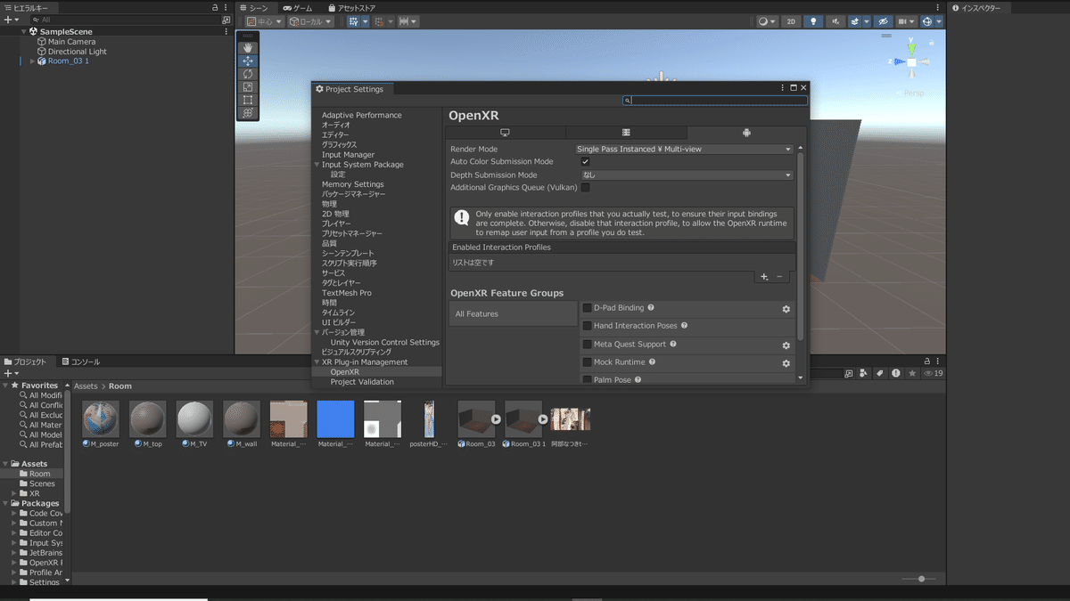Click the Hierarchy search field
Image resolution: width=1070 pixels, height=601 pixels.
point(126,20)
